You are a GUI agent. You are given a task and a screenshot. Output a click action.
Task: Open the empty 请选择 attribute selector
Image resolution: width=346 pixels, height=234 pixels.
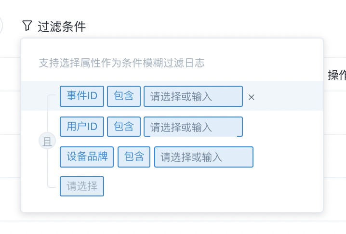[82, 186]
